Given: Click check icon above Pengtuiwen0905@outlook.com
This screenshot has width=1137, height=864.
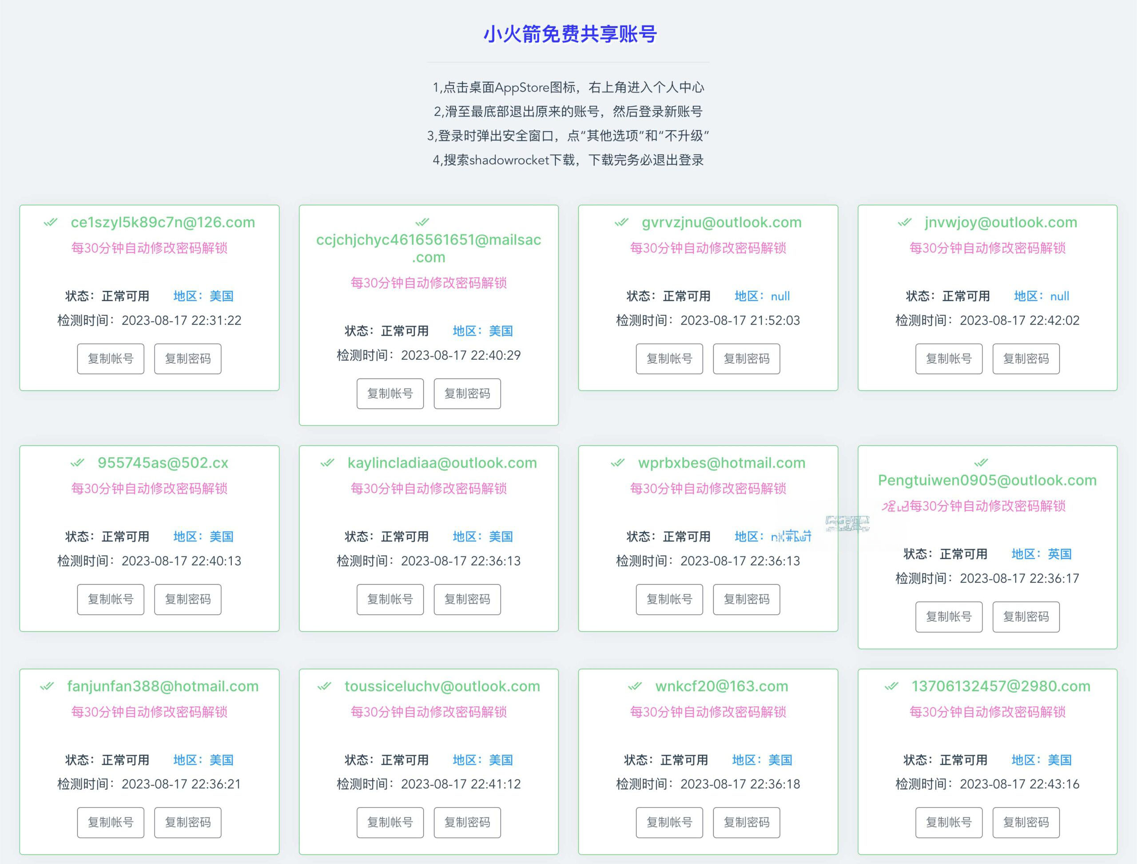Looking at the screenshot, I should tap(981, 462).
